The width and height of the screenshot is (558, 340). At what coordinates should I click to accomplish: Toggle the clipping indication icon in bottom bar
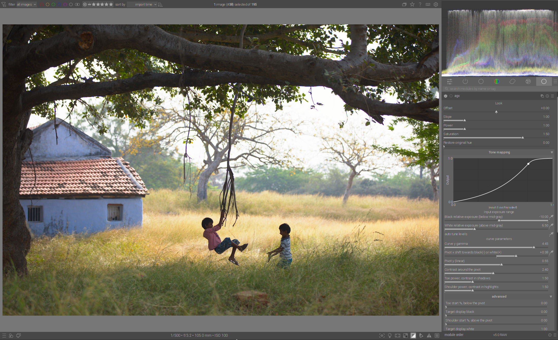413,335
